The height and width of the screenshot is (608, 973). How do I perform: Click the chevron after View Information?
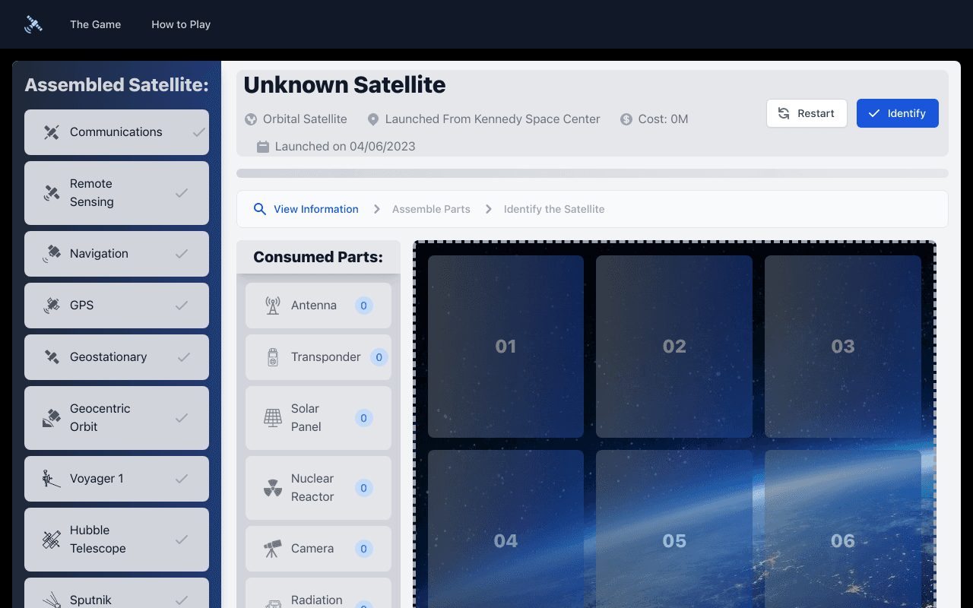point(376,208)
